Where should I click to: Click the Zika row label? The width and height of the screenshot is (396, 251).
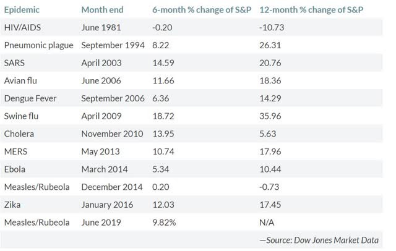coord(14,204)
